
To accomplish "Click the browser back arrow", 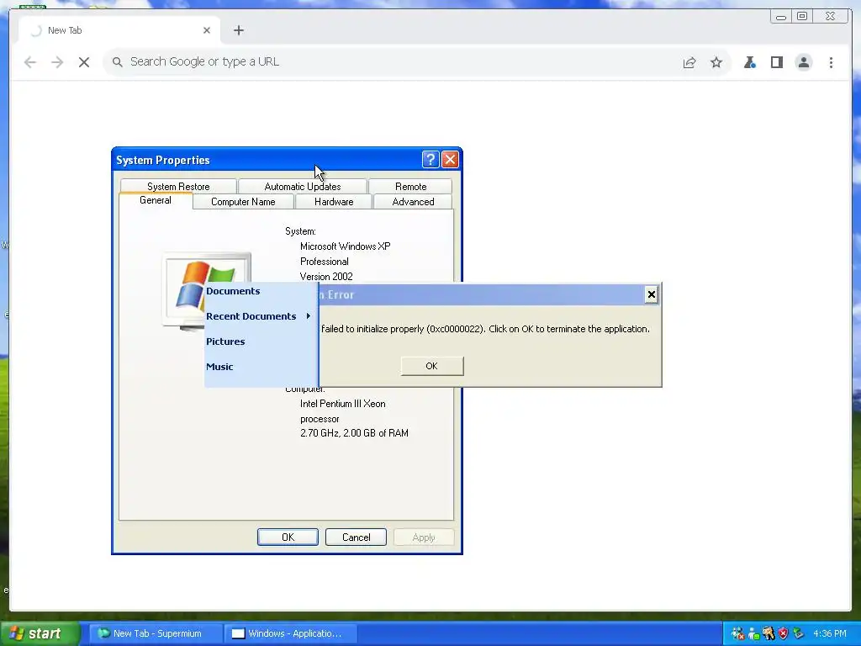I will pos(30,62).
